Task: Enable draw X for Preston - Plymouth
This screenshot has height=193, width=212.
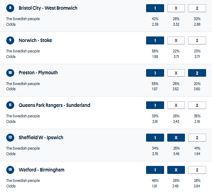Action: [x=176, y=73]
